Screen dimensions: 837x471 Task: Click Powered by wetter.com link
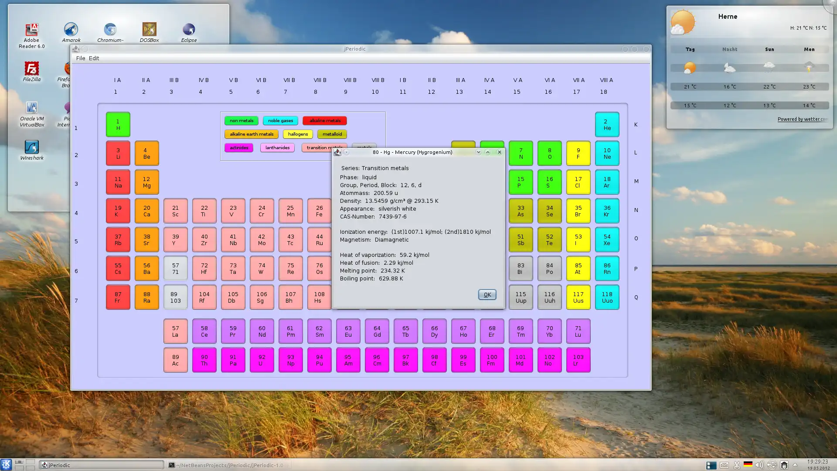(x=801, y=119)
